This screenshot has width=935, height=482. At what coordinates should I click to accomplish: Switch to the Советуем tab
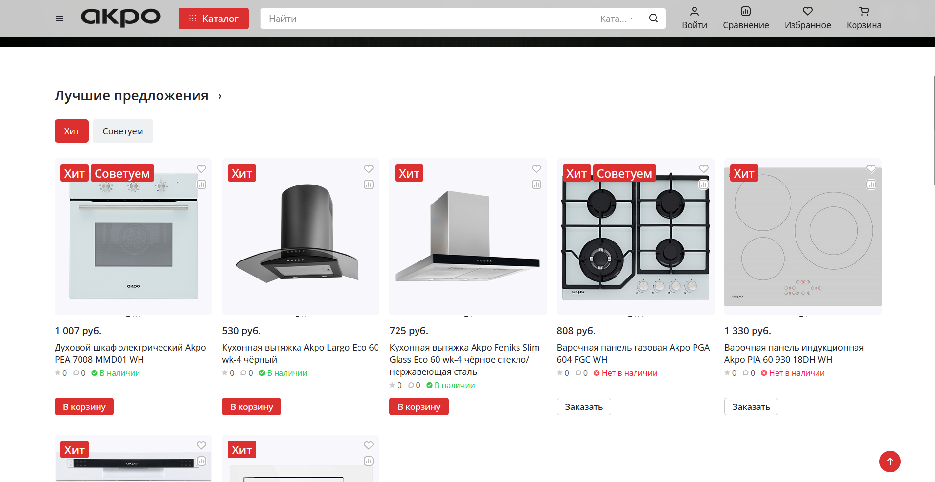123,131
